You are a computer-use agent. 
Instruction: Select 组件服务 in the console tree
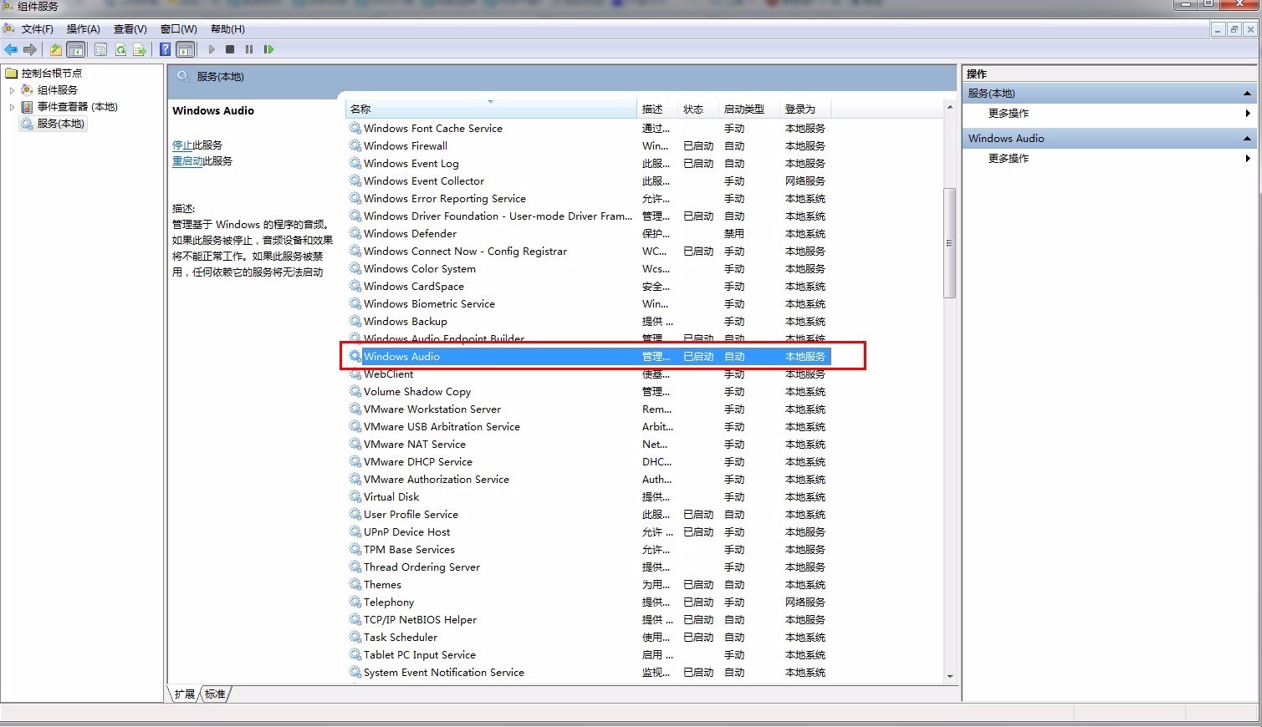(58, 89)
